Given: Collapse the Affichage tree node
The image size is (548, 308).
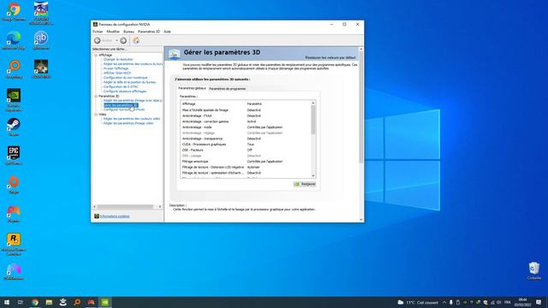Looking at the screenshot, I should (96, 55).
